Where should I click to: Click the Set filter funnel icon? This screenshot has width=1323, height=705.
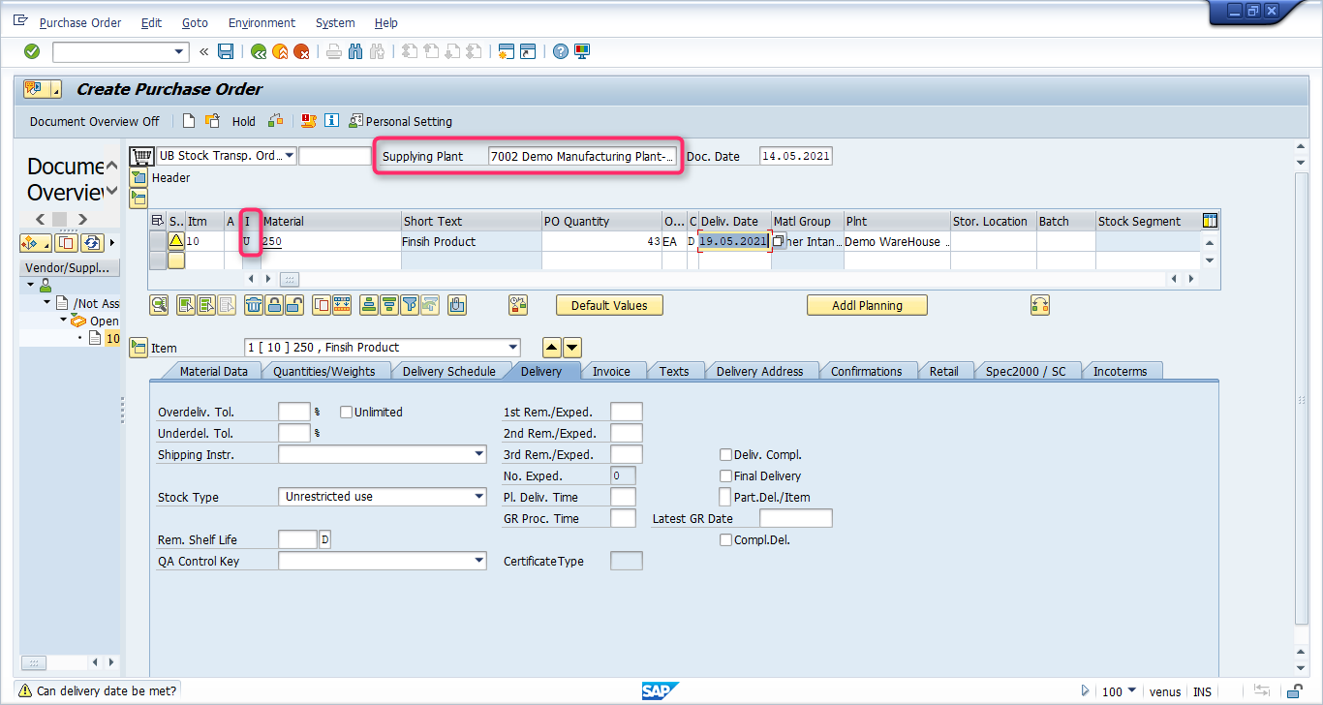click(410, 305)
